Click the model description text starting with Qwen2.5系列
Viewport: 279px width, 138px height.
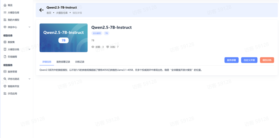click(x=121, y=70)
